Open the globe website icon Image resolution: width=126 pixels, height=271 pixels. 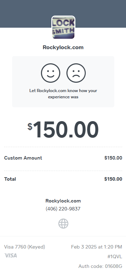(63, 224)
